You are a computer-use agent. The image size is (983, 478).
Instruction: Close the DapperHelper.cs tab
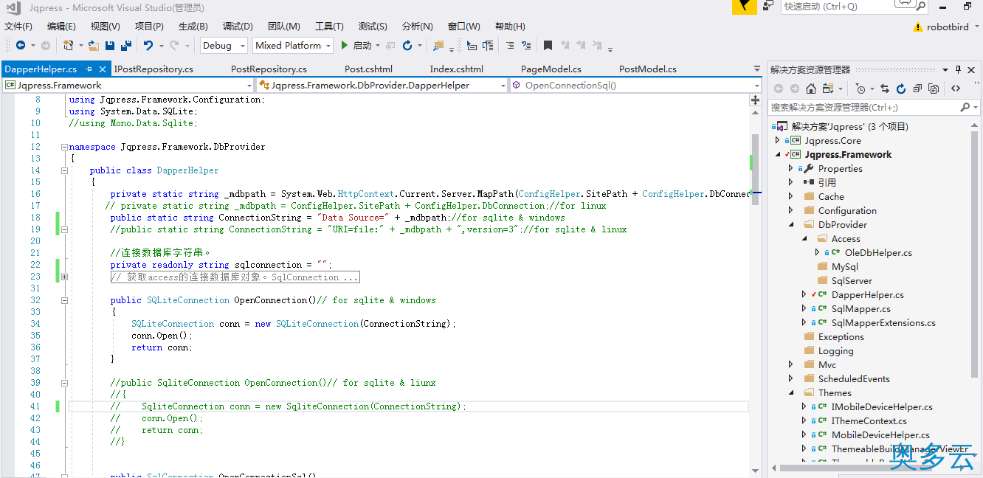pyautogui.click(x=102, y=69)
